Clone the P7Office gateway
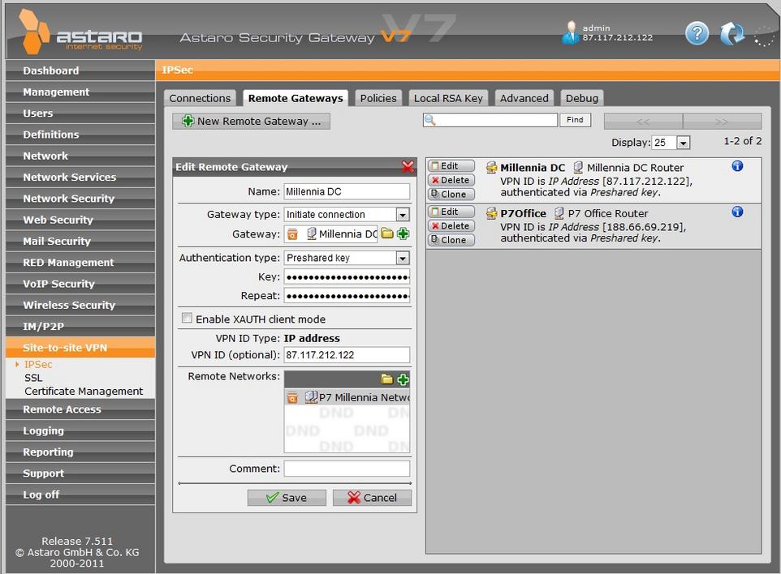 point(451,240)
